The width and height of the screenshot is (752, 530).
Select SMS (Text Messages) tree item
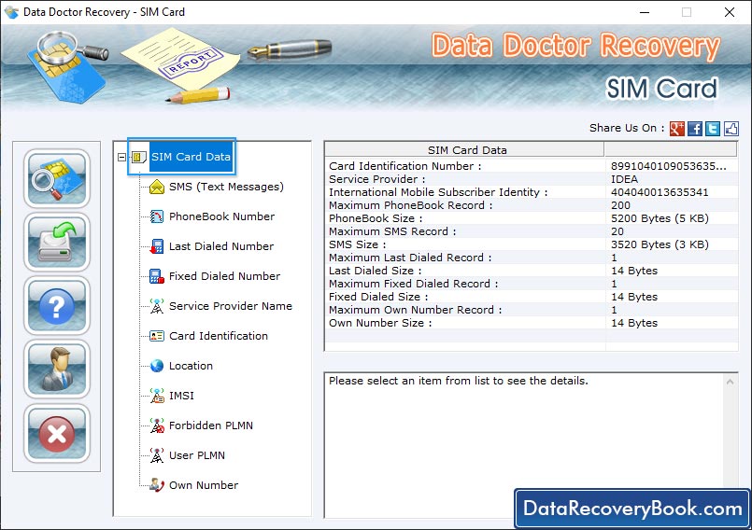coord(226,187)
